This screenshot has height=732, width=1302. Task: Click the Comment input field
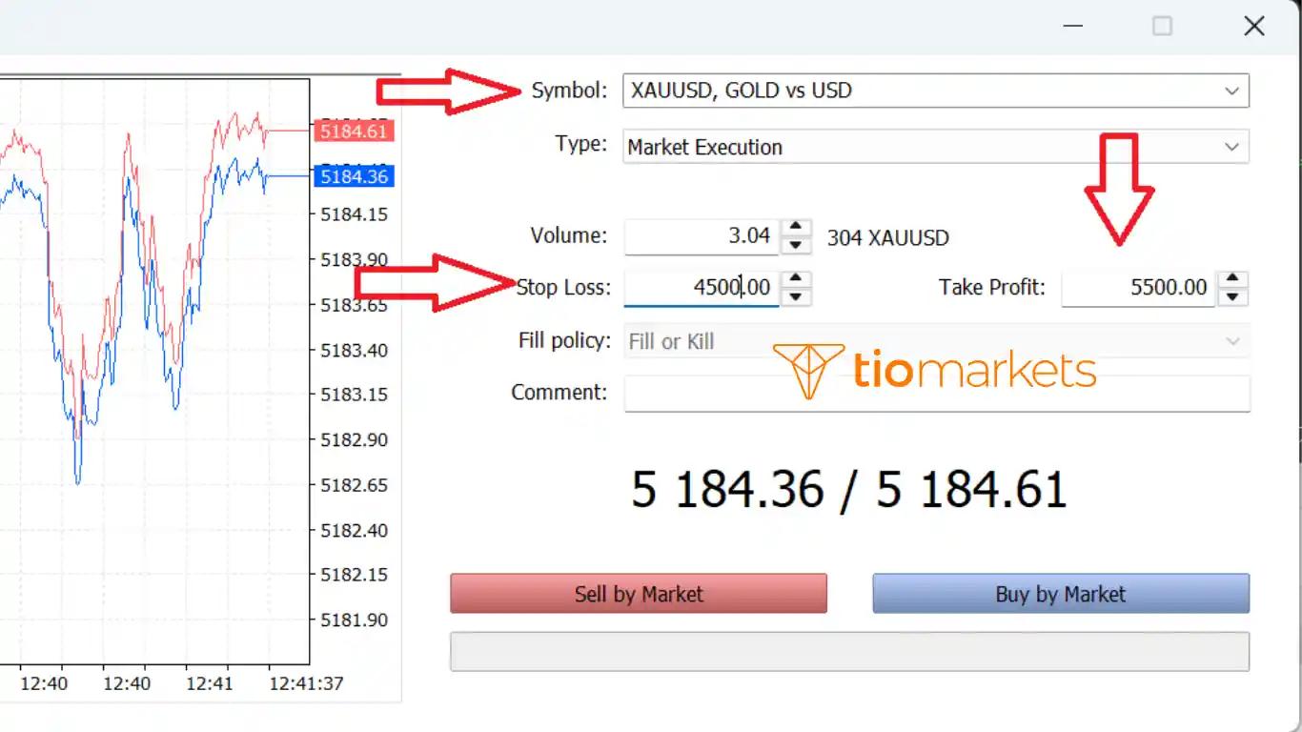pos(936,393)
